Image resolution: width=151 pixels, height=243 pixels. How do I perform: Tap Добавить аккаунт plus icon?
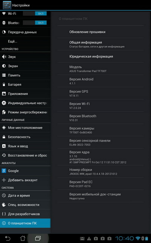[4, 180]
